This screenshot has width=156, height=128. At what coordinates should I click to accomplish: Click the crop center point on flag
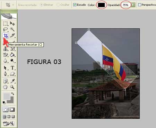click(107, 60)
